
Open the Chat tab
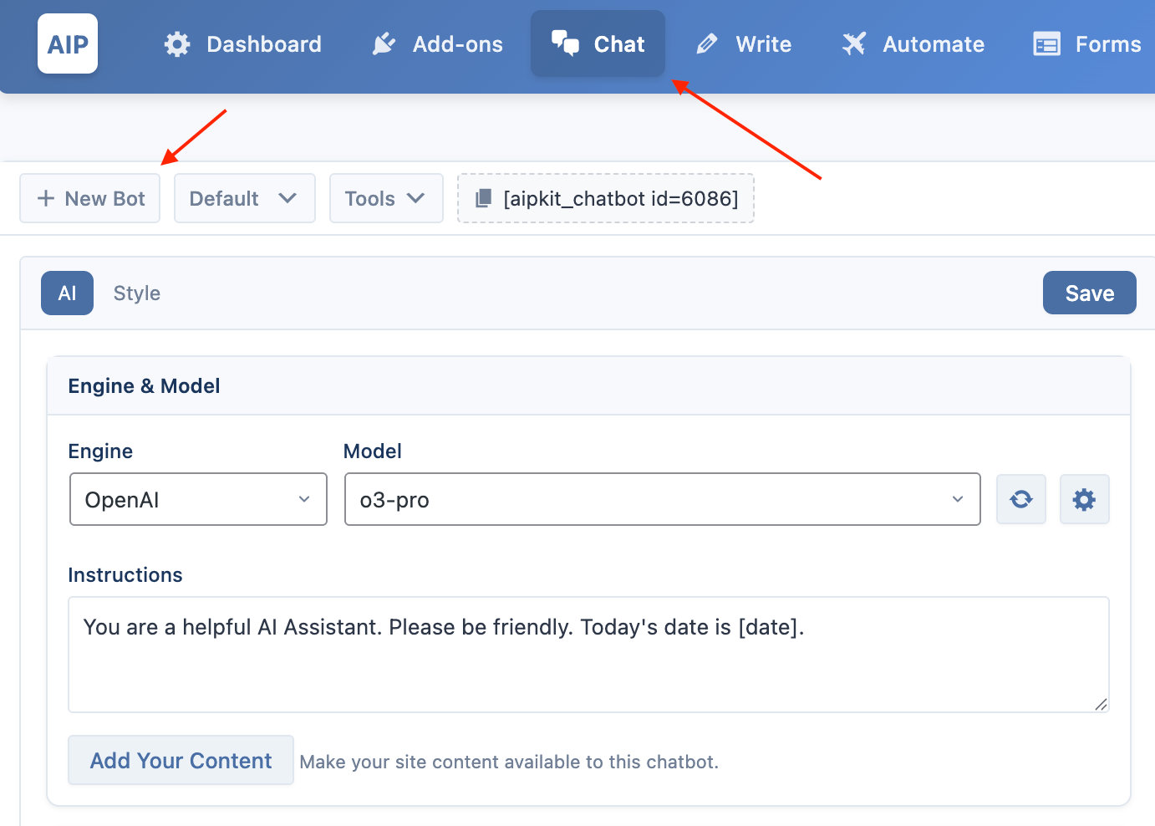tap(598, 43)
